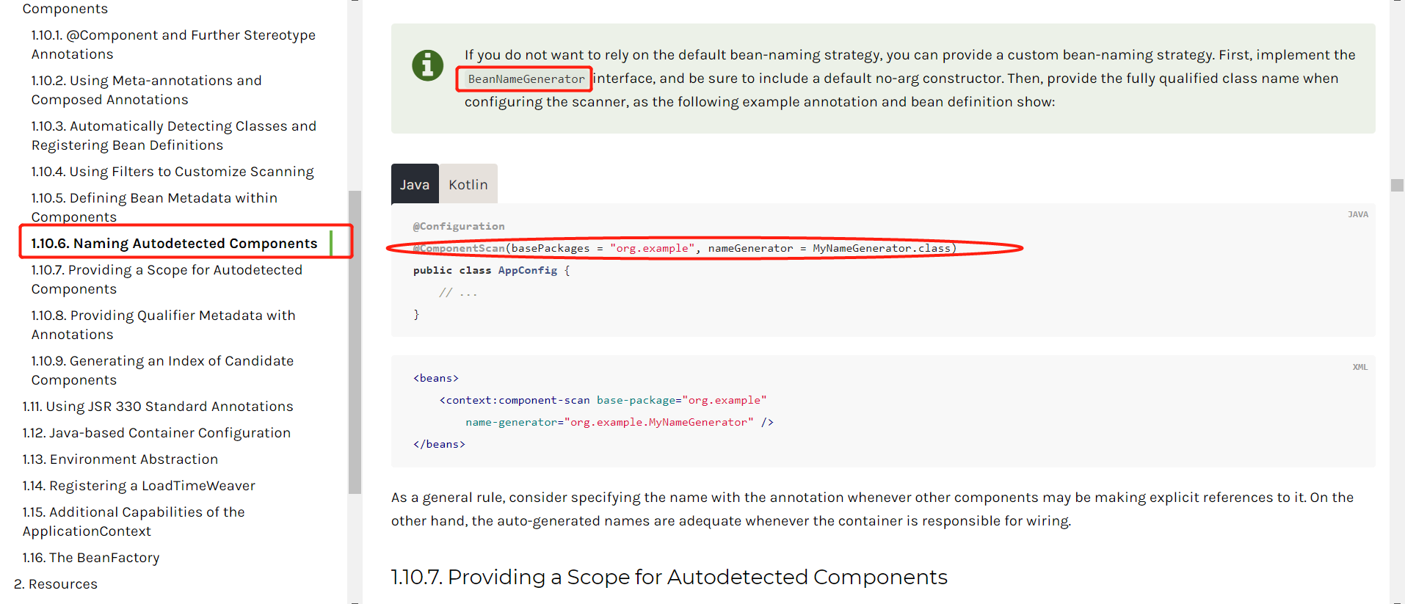Click the @Configuration annotation line
Screen dimensions: 1405x604
click(459, 226)
